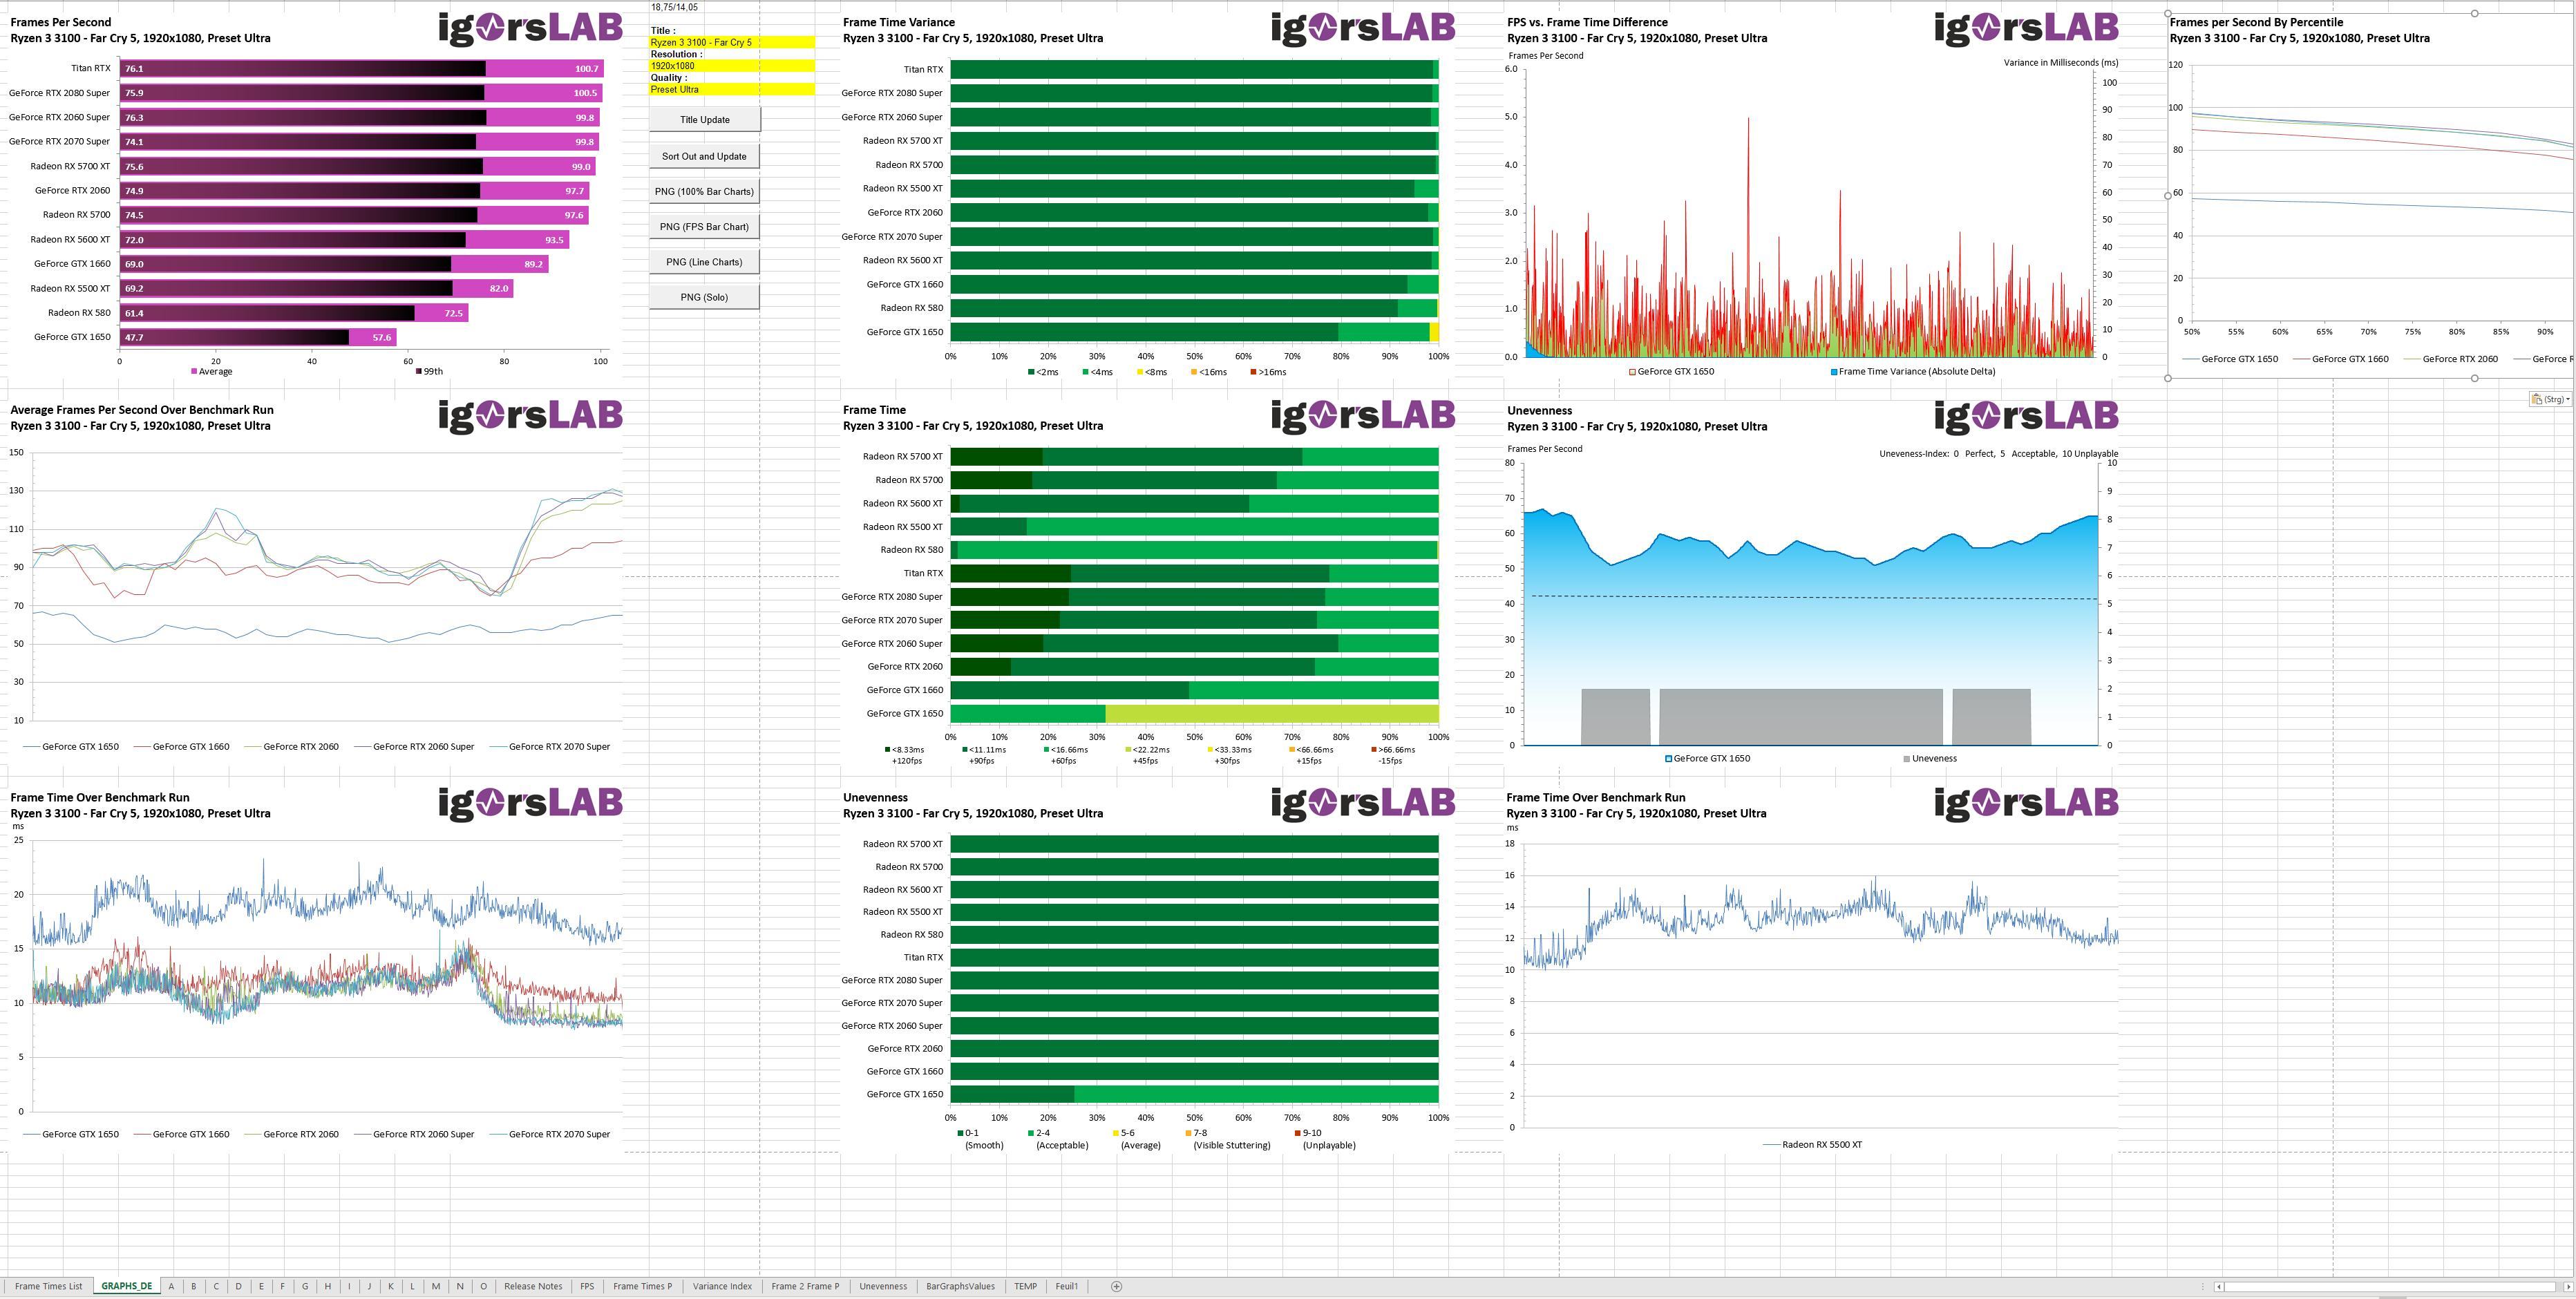The image size is (2576, 1299).
Task: Click 'Frame Time Variance (Absolute Delta)' legend entry
Action: [x=1912, y=371]
